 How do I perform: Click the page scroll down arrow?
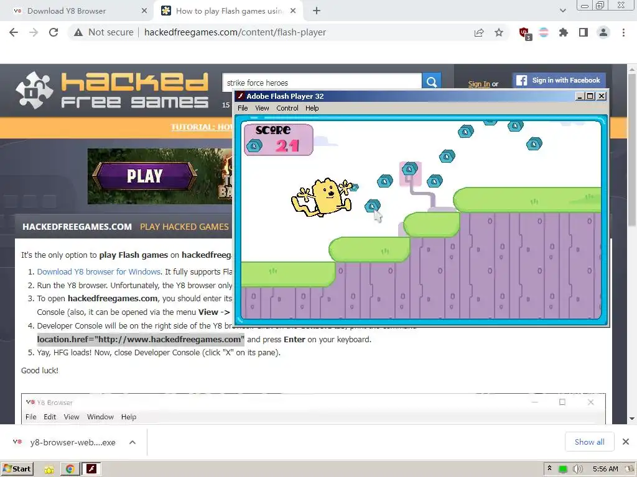(x=632, y=419)
